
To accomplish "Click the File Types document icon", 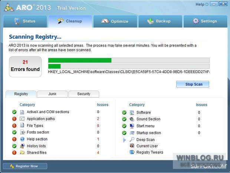I will click(22, 125).
